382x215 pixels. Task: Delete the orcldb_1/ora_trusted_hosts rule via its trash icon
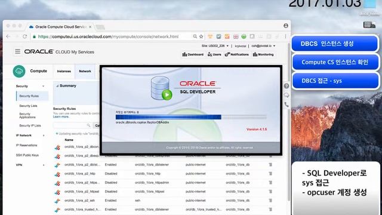click(x=270, y=210)
